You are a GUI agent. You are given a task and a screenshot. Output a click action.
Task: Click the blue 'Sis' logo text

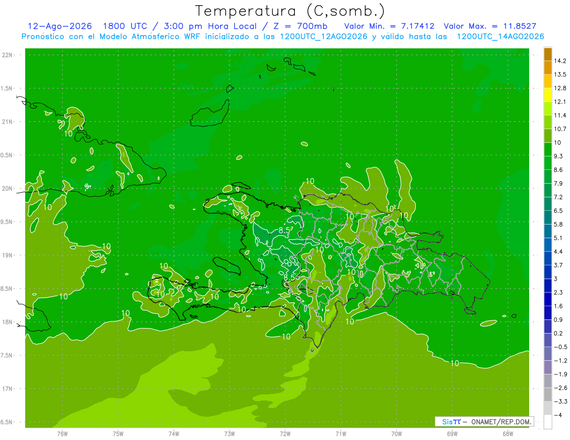[x=447, y=421]
